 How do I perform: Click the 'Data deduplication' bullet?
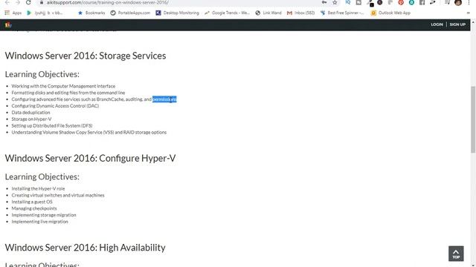point(30,113)
